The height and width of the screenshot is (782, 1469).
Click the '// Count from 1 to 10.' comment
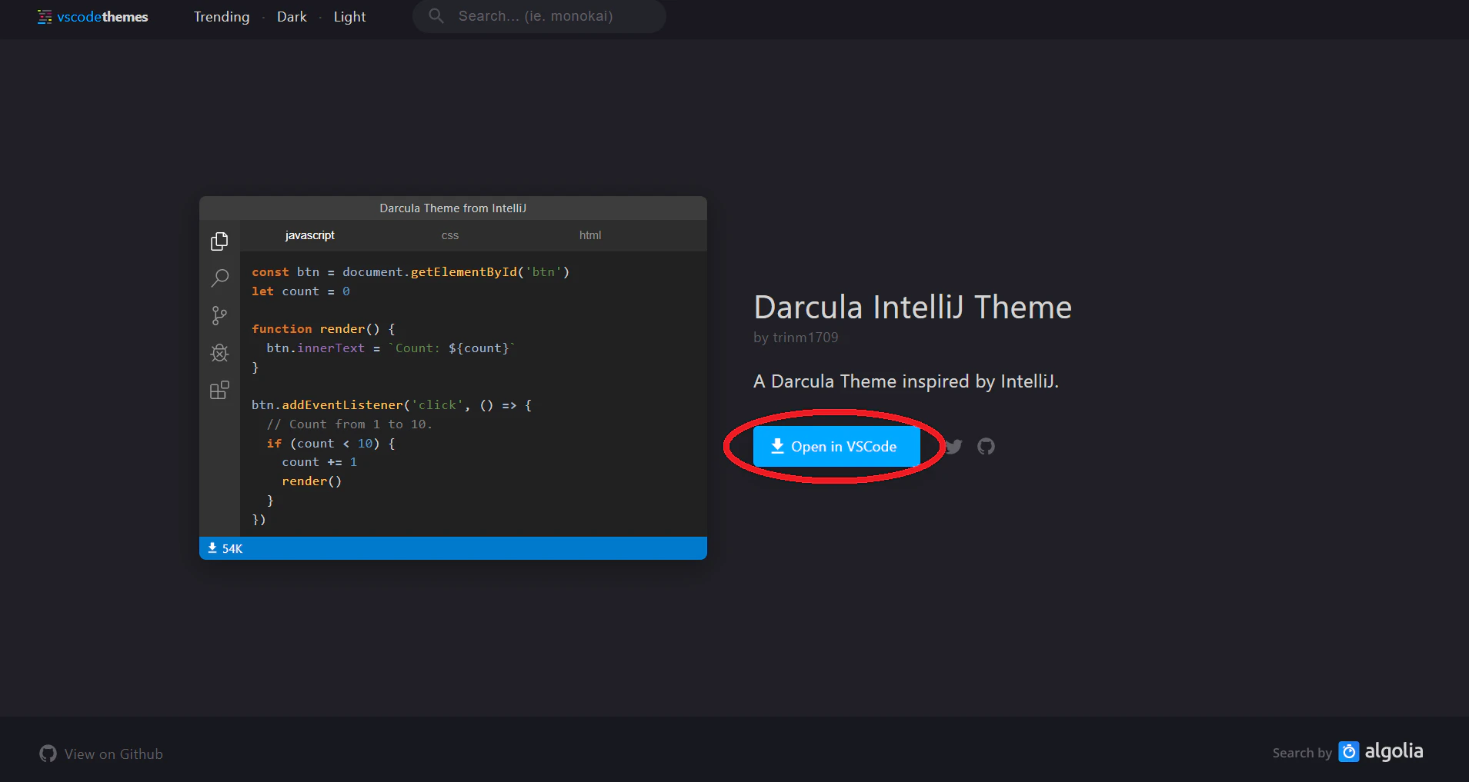click(349, 424)
